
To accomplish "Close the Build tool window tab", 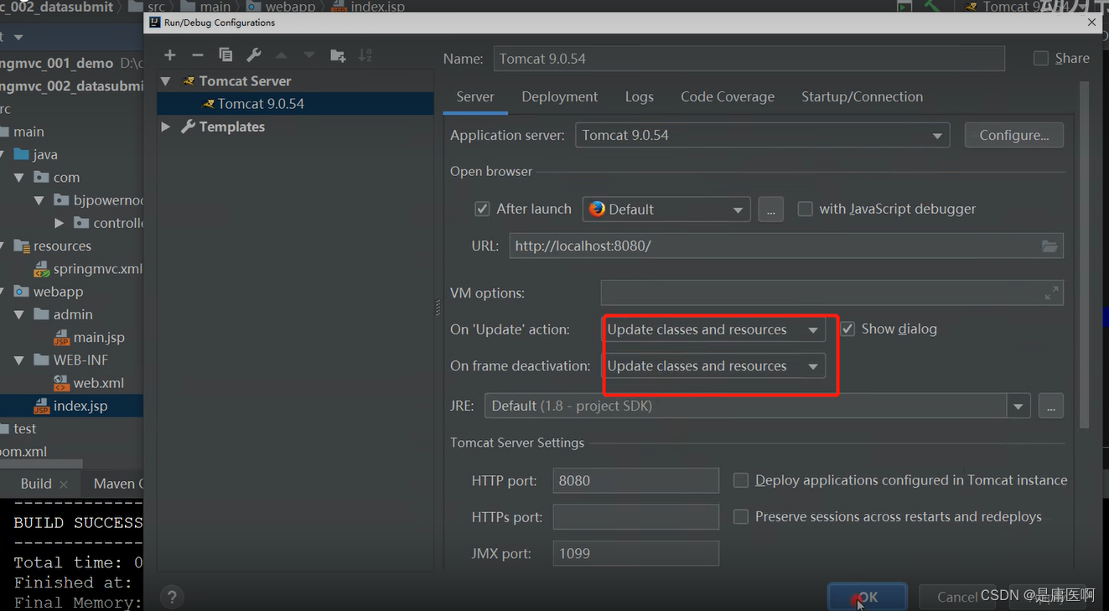I will click(x=64, y=484).
